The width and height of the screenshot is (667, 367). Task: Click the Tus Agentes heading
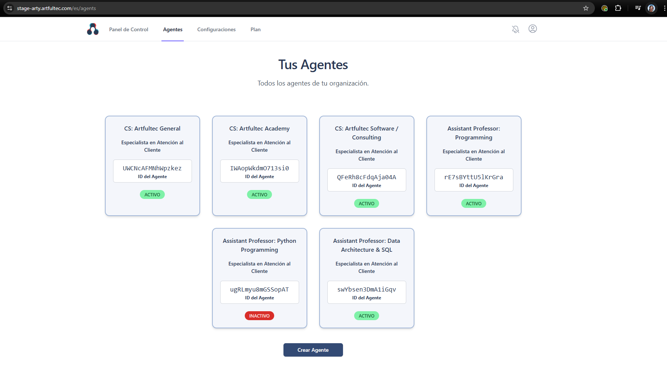pyautogui.click(x=313, y=65)
